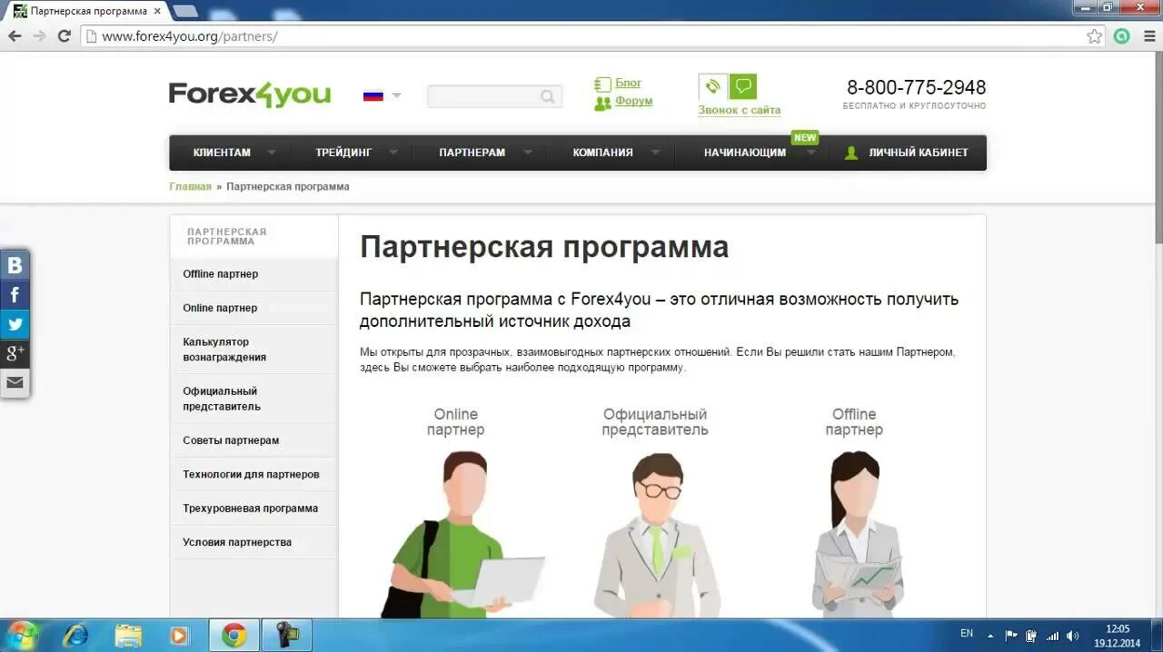This screenshot has height=652, width=1163.
Task: Bookmark page with star icon
Action: tap(1095, 36)
